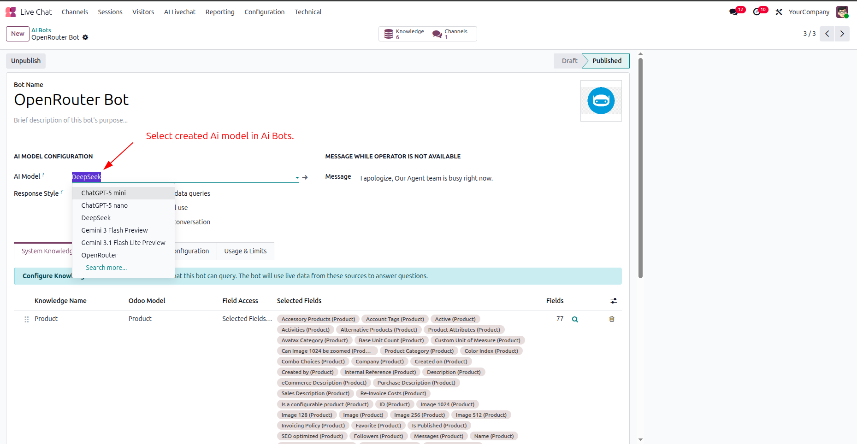Open the Knowledge stat button
Screen dimensions: 857x444
point(404,34)
